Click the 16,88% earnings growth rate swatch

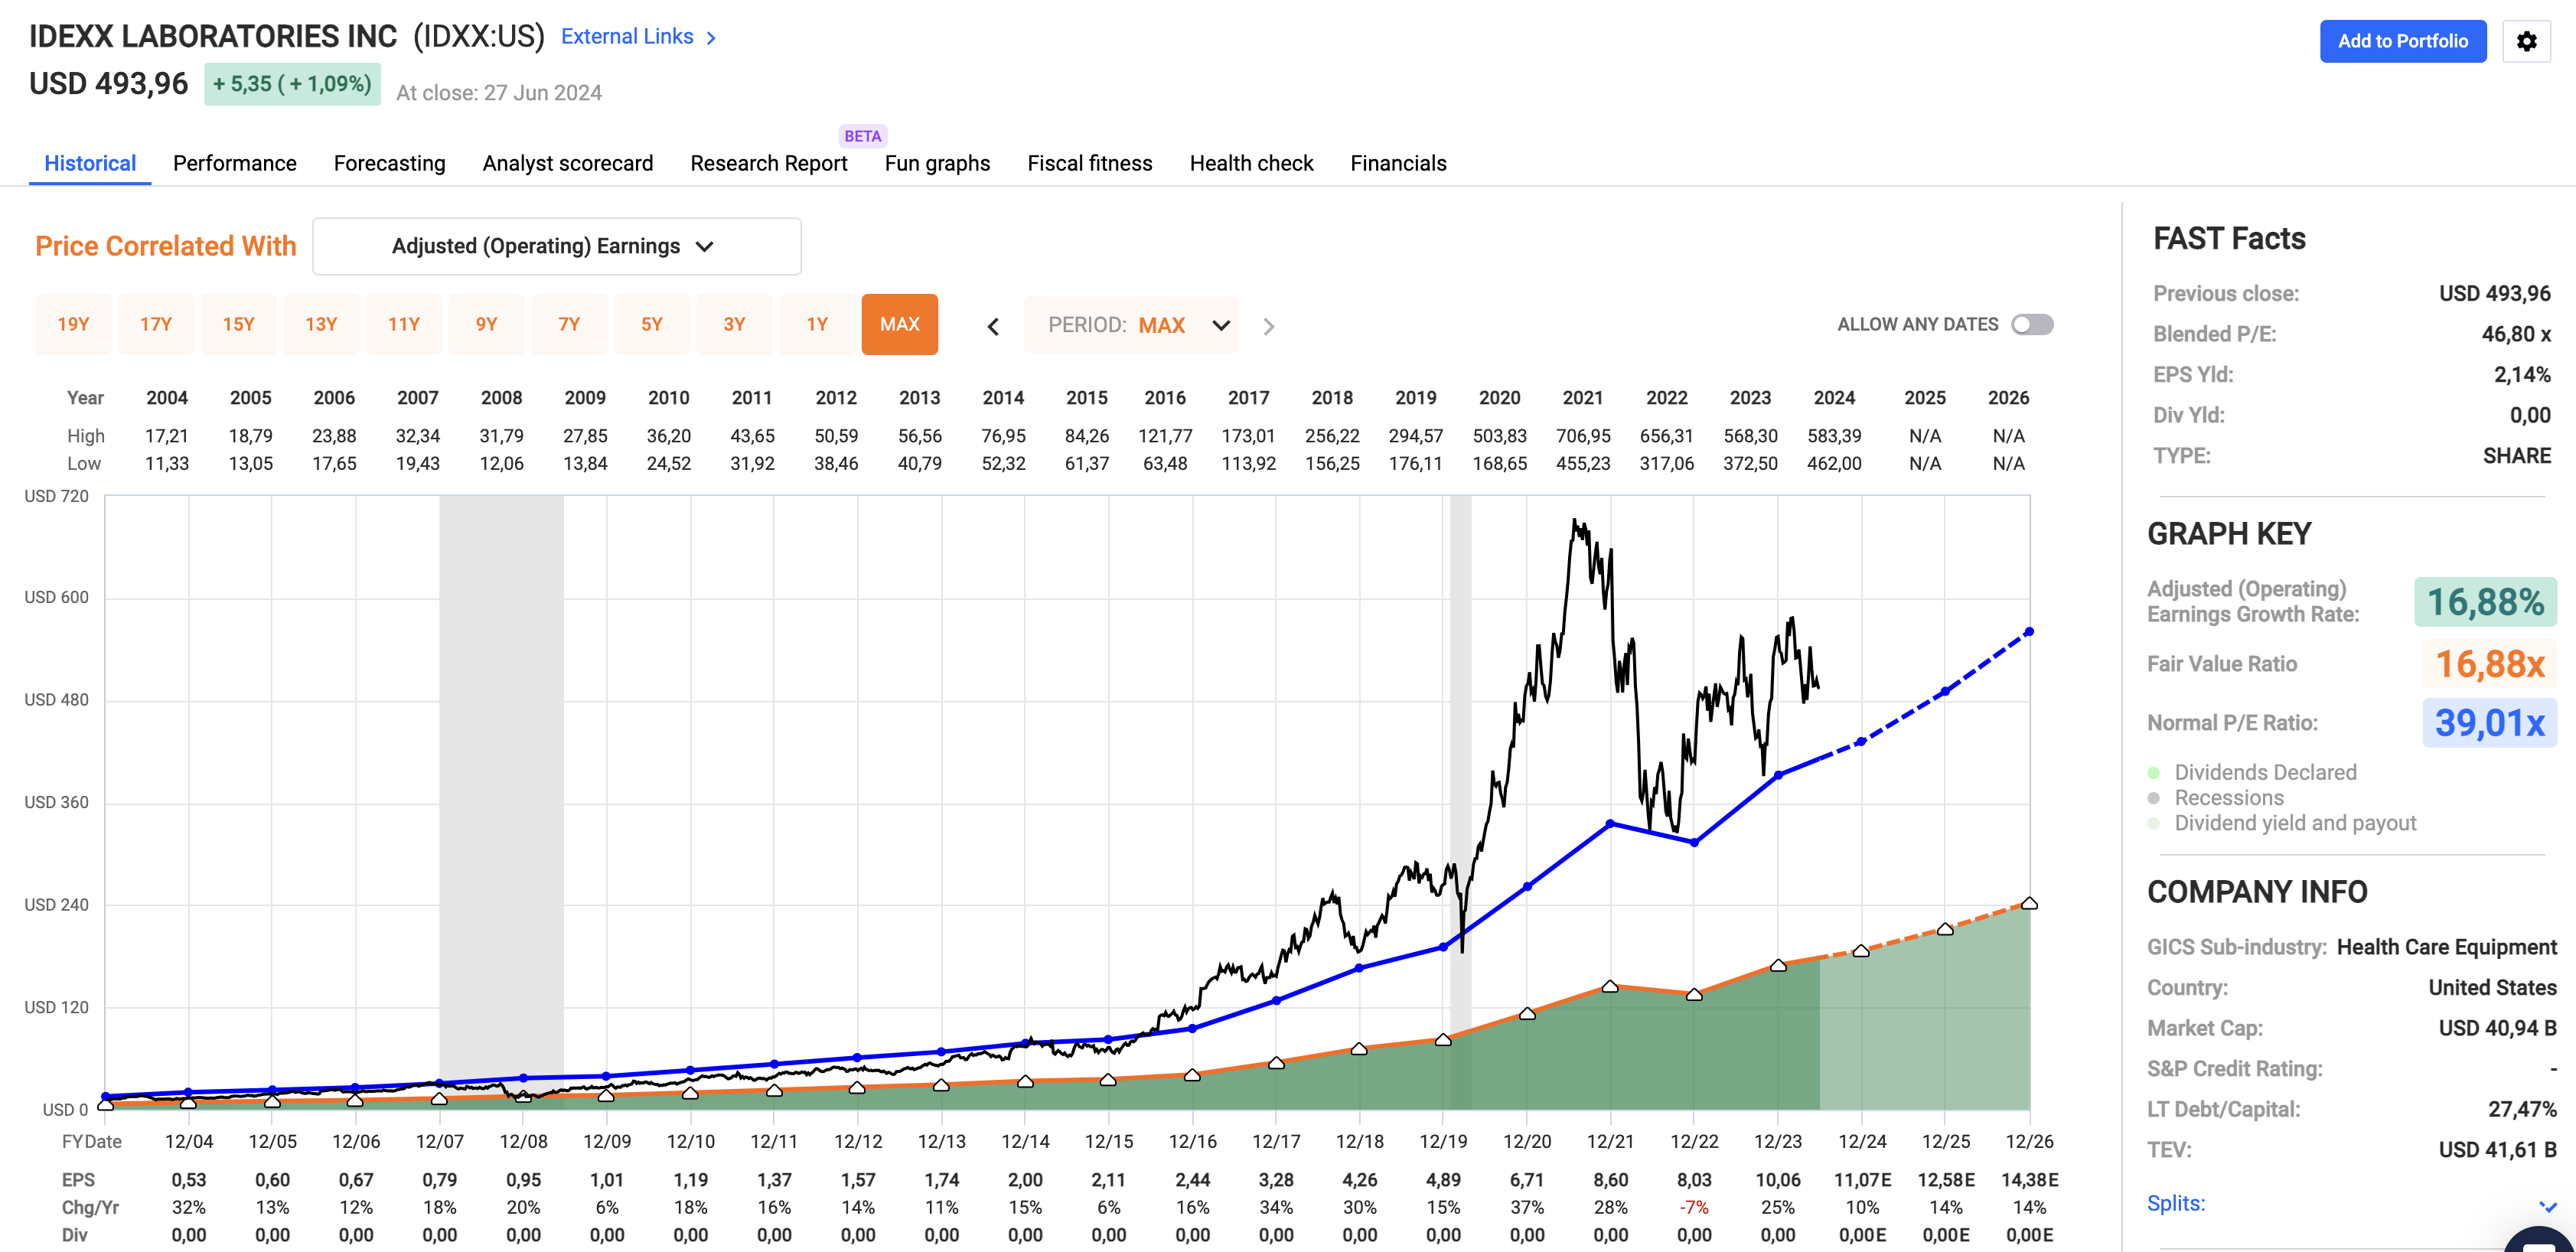(x=2485, y=602)
